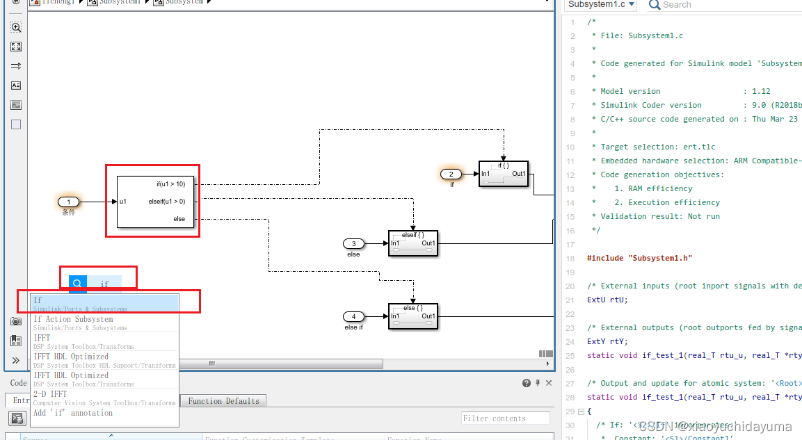Select the Zoom tool in the left palette
This screenshot has height=440, width=802.
pyautogui.click(x=15, y=27)
